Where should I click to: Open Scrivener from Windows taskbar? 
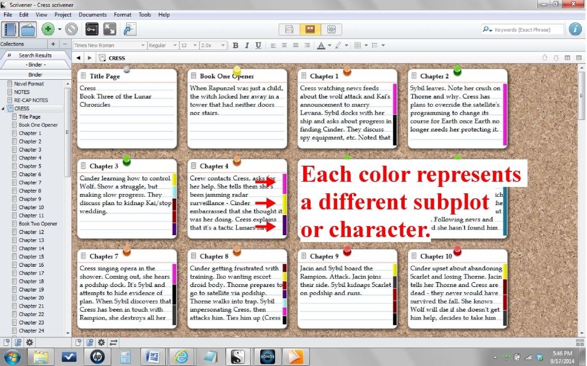coord(238,357)
